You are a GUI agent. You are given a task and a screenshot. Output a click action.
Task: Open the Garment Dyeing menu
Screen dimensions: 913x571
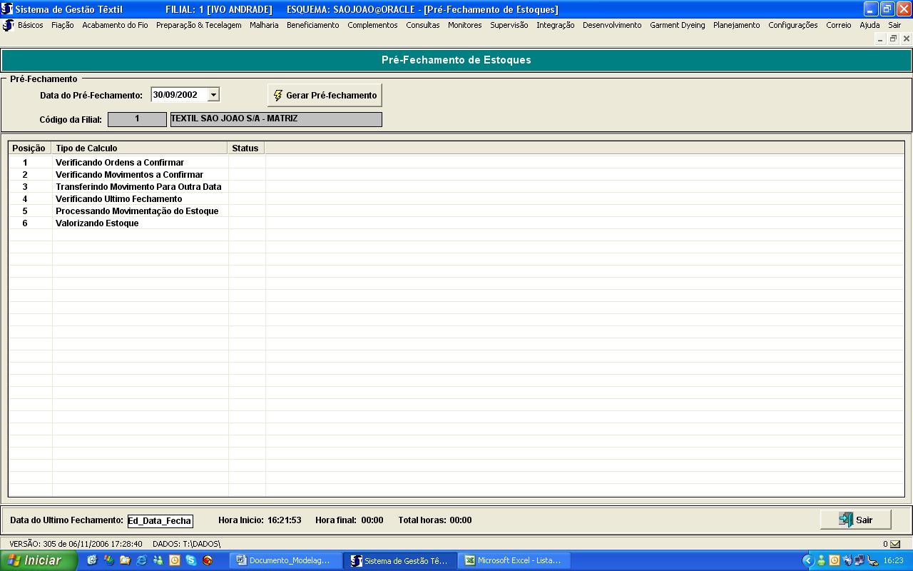point(677,25)
